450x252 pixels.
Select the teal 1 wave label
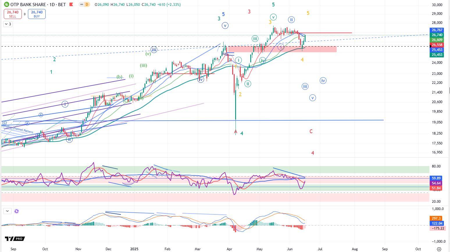coord(51,72)
